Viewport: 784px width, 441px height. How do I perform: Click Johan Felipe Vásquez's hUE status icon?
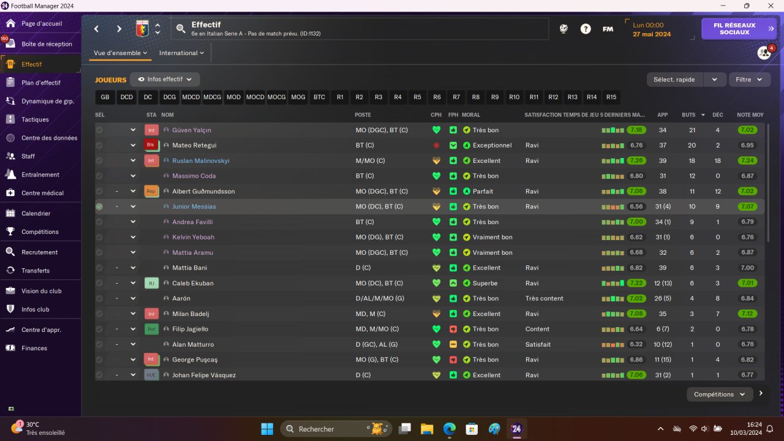(x=151, y=375)
